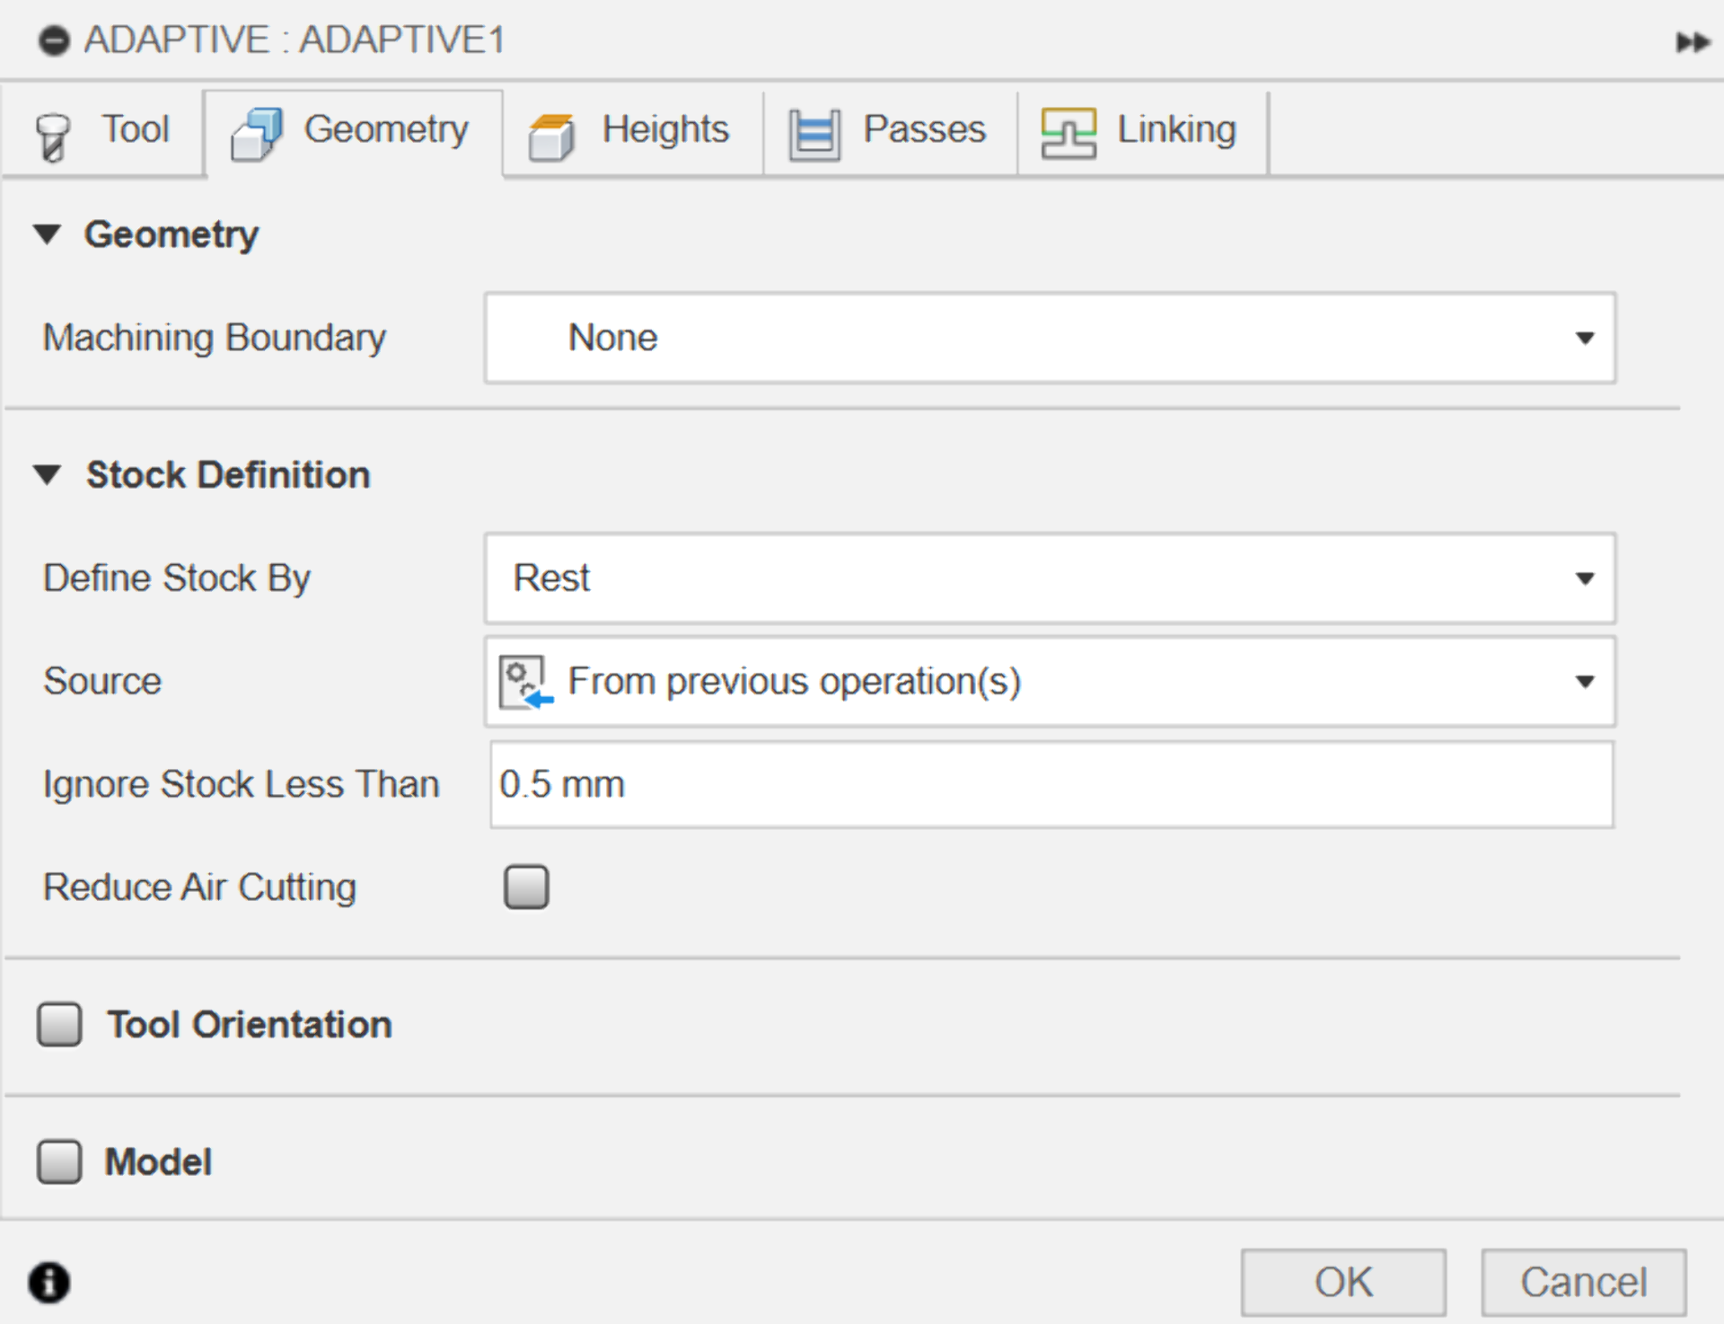
Task: Check the Model checkbox
Action: click(x=59, y=1161)
